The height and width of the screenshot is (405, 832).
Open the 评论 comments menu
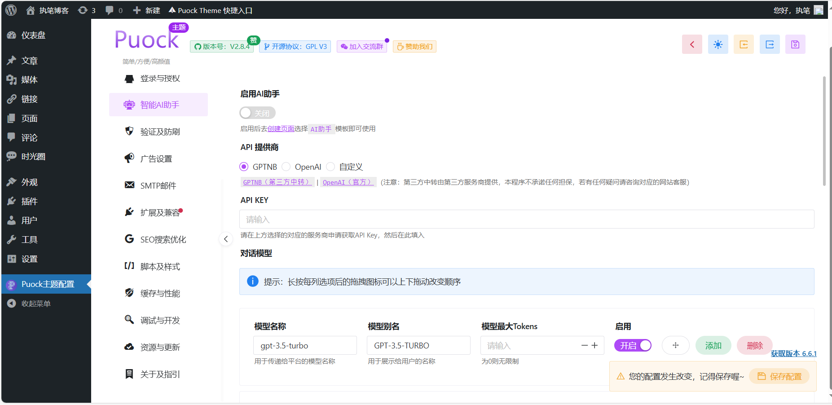tap(46, 138)
